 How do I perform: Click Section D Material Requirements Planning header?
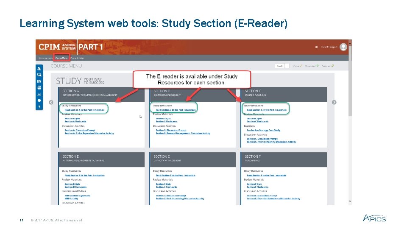(x=101, y=159)
